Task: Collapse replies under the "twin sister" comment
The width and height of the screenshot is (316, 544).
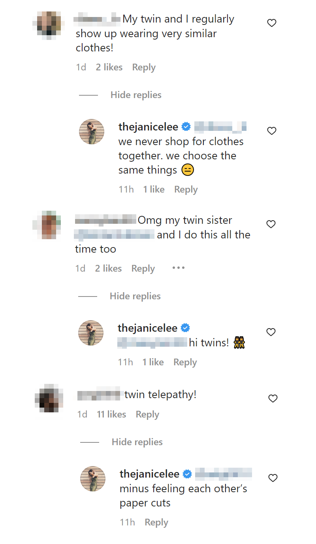Action: [x=135, y=296]
